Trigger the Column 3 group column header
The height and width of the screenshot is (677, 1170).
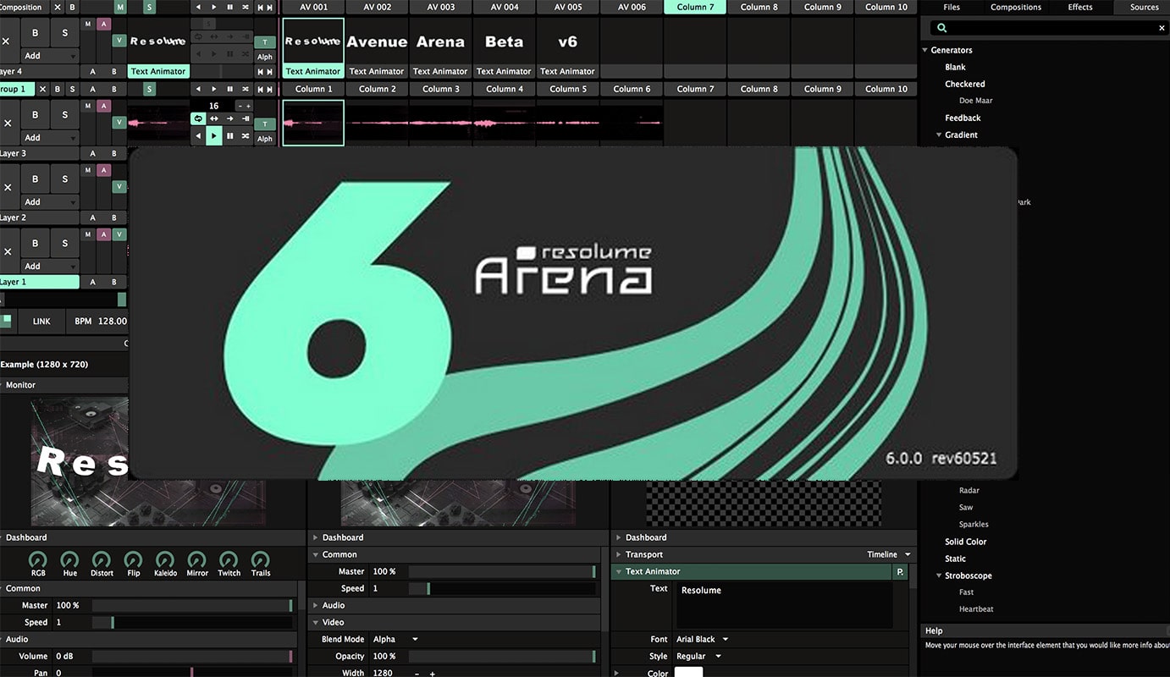(x=440, y=89)
